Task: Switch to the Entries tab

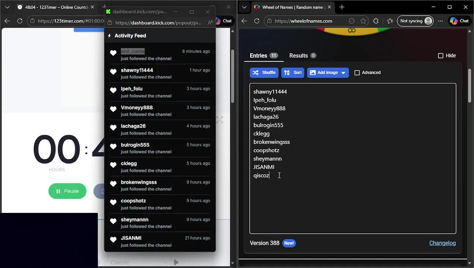Action: click(264, 55)
